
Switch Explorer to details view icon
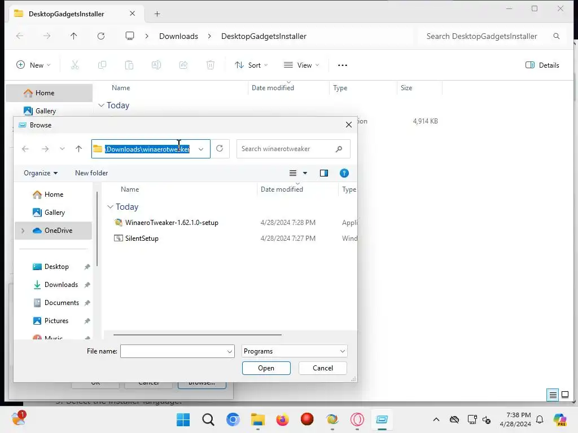pos(553,395)
